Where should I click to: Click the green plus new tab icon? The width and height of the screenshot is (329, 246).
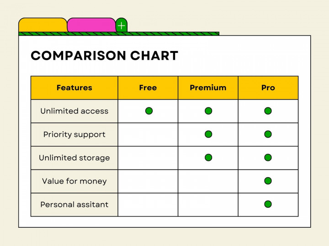click(121, 26)
